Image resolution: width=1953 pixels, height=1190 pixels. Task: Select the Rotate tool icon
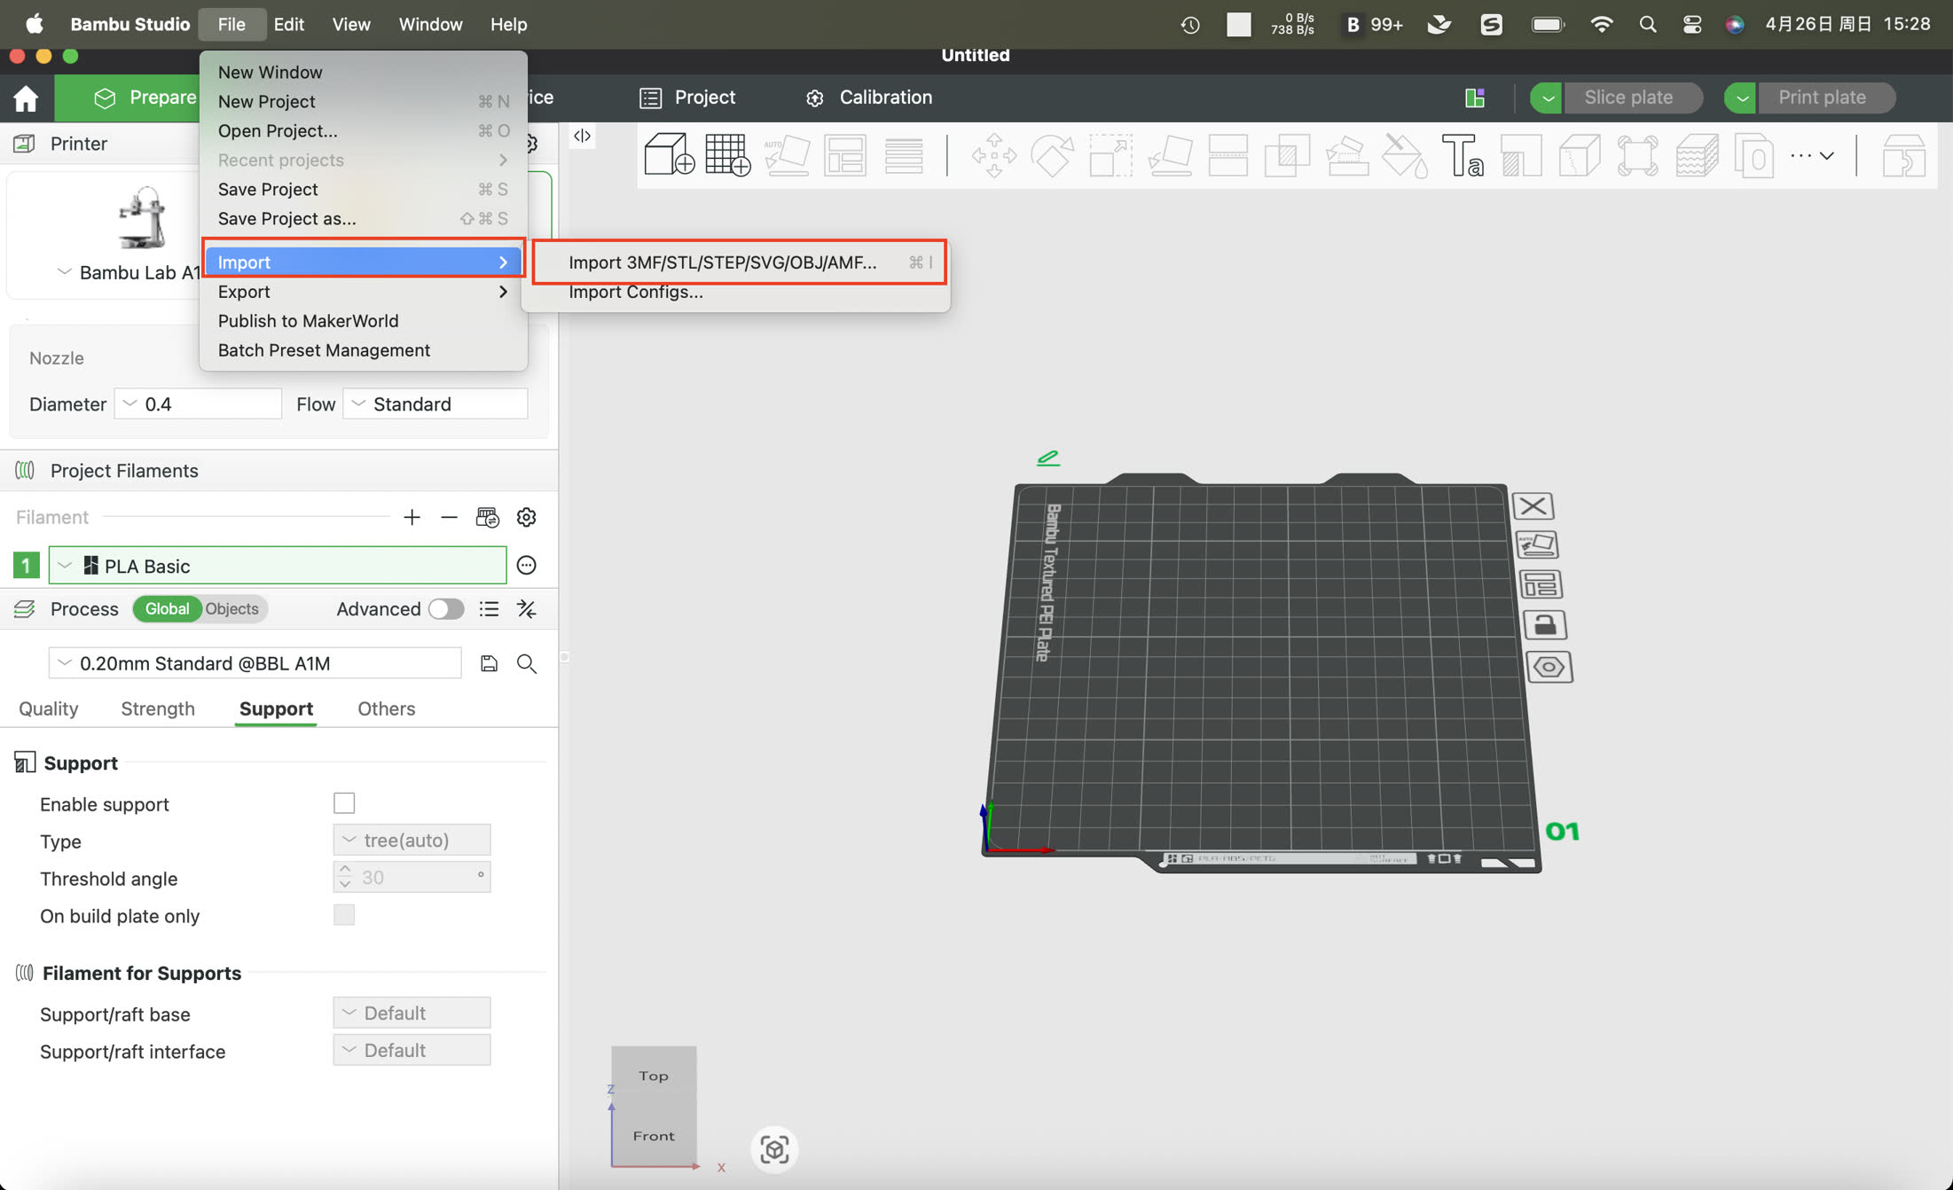point(1052,155)
